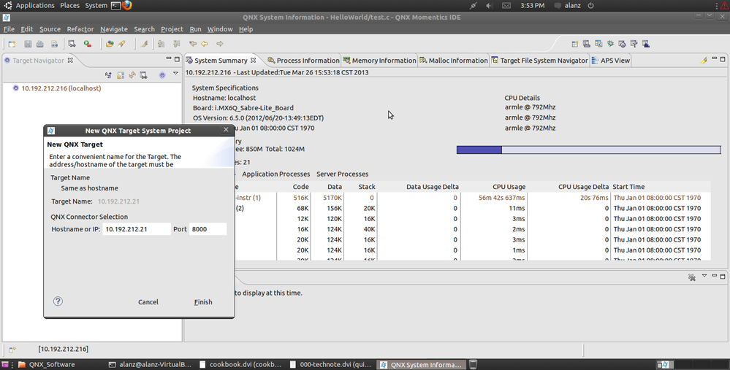Open the Places menu in top panel

coord(70,6)
